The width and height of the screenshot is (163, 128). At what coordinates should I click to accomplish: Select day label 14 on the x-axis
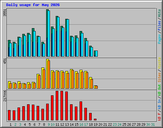72,124
